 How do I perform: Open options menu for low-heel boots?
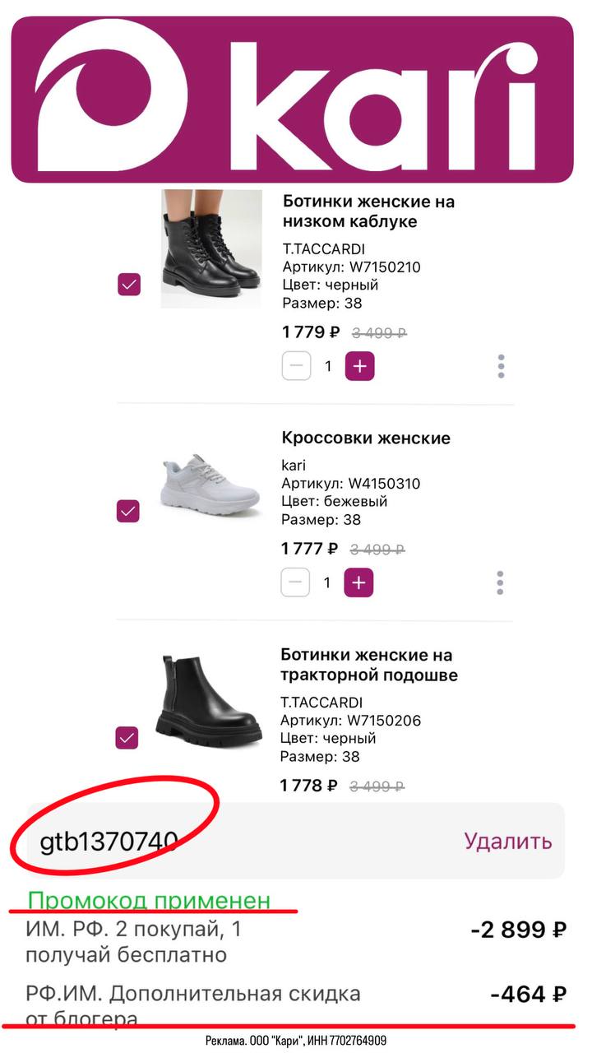pos(501,367)
